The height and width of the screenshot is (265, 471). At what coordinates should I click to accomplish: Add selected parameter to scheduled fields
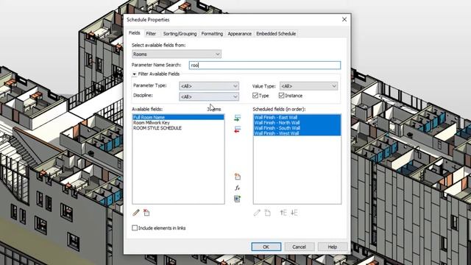237,118
